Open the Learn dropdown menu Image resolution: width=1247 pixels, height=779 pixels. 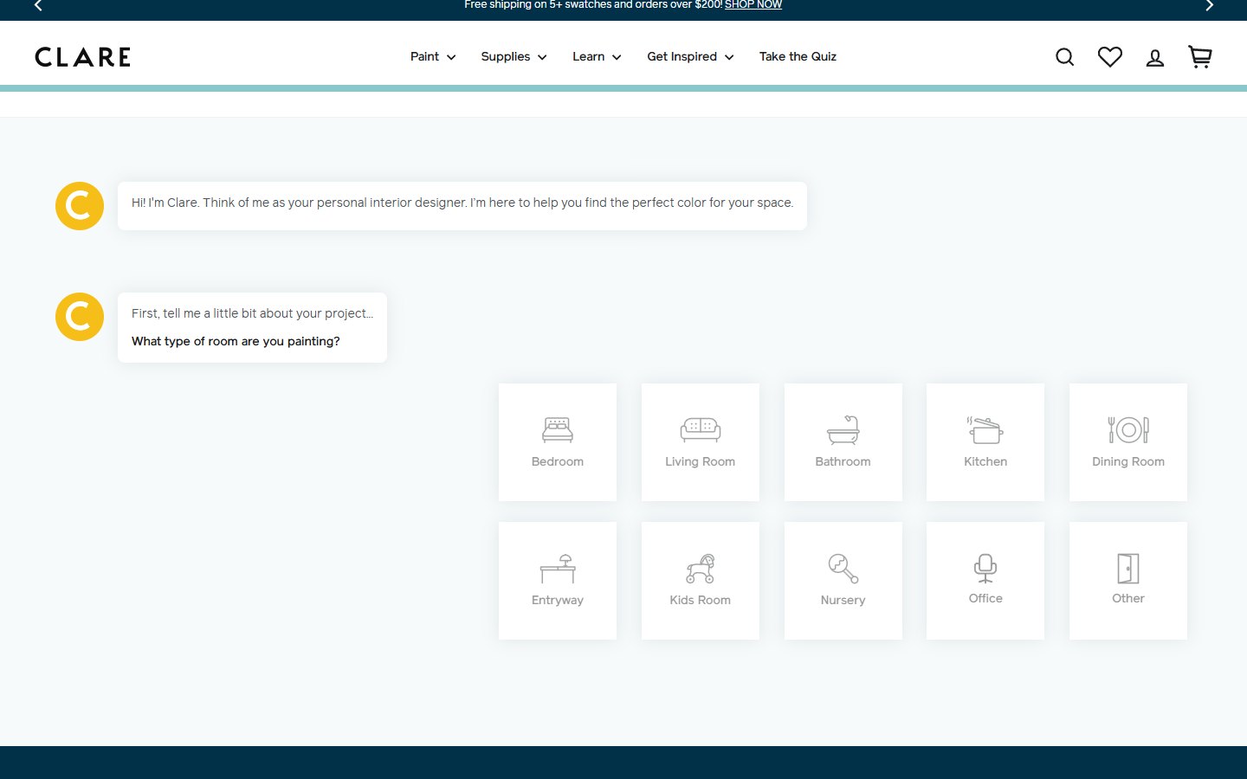coord(597,57)
